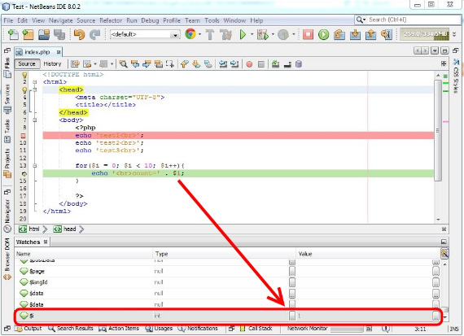Open the Navigator side panel tab

(7, 216)
